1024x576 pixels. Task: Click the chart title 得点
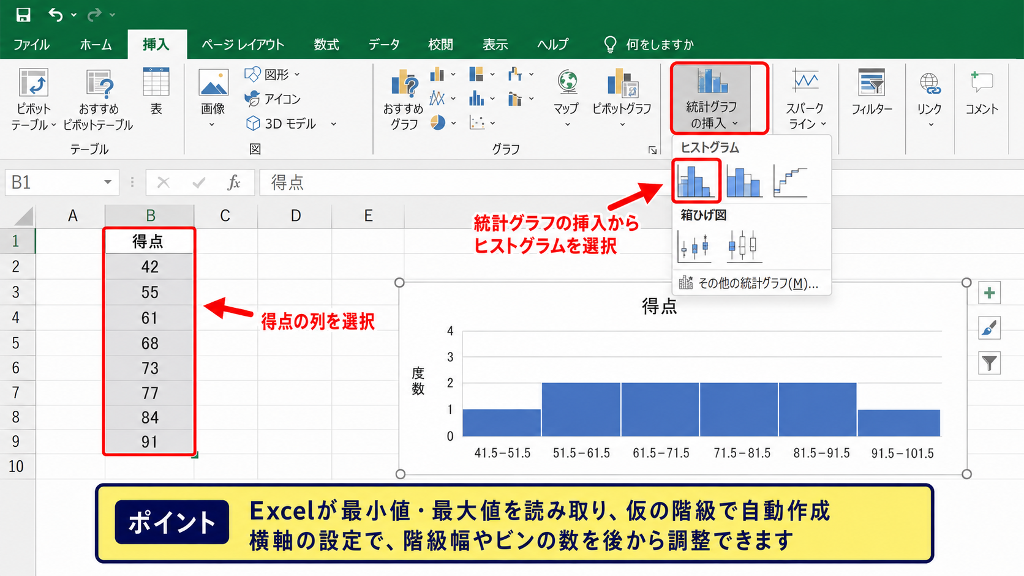point(659,306)
